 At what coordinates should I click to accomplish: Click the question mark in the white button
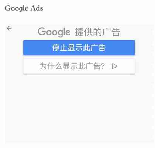[103, 66]
